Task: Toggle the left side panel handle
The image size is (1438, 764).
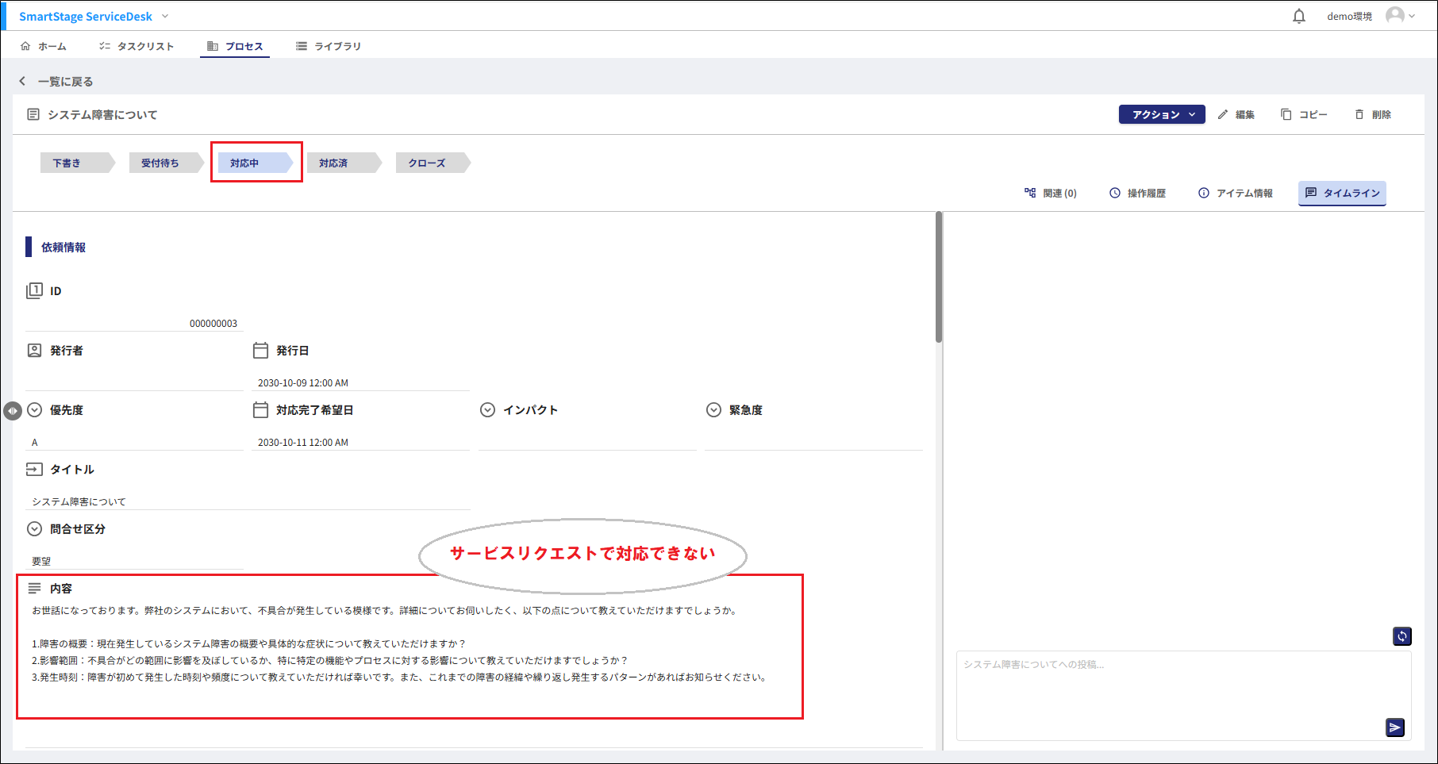Action: click(12, 411)
